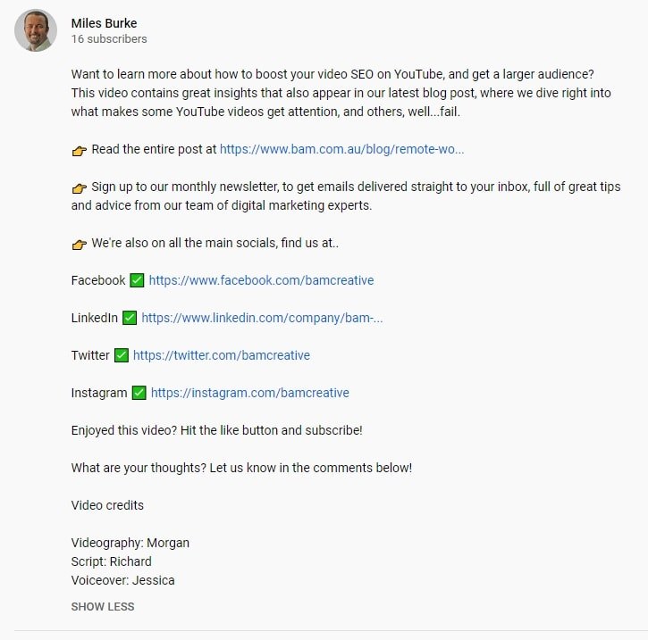This screenshot has width=648, height=640.
Task: Open the facebook.com/bamcreative link
Action: pos(261,280)
